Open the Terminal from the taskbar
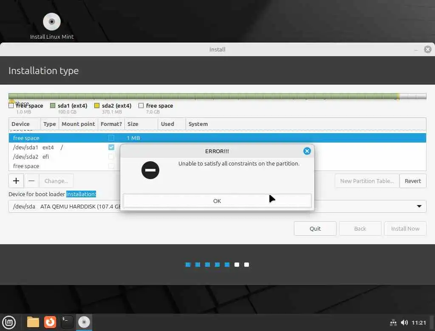 67,322
